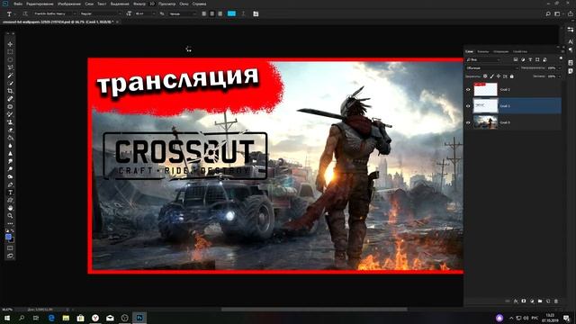This screenshot has width=576, height=324.
Task: Open Windows Start button
Action: [x=7, y=318]
